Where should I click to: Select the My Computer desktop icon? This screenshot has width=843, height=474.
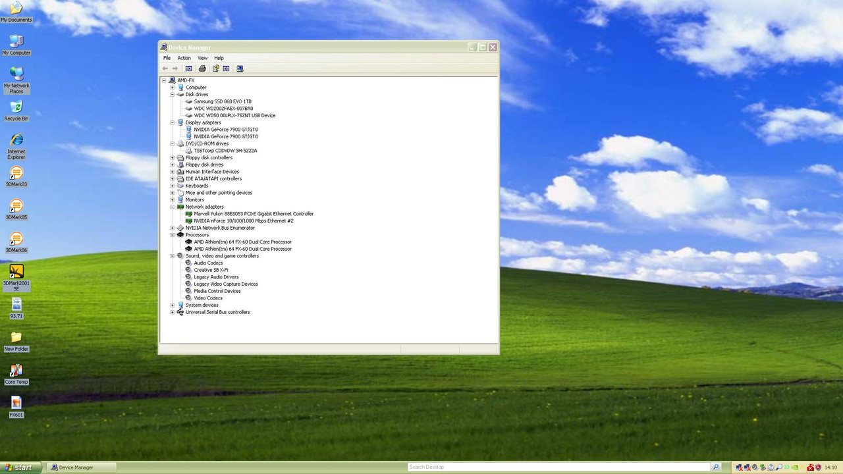tap(16, 45)
